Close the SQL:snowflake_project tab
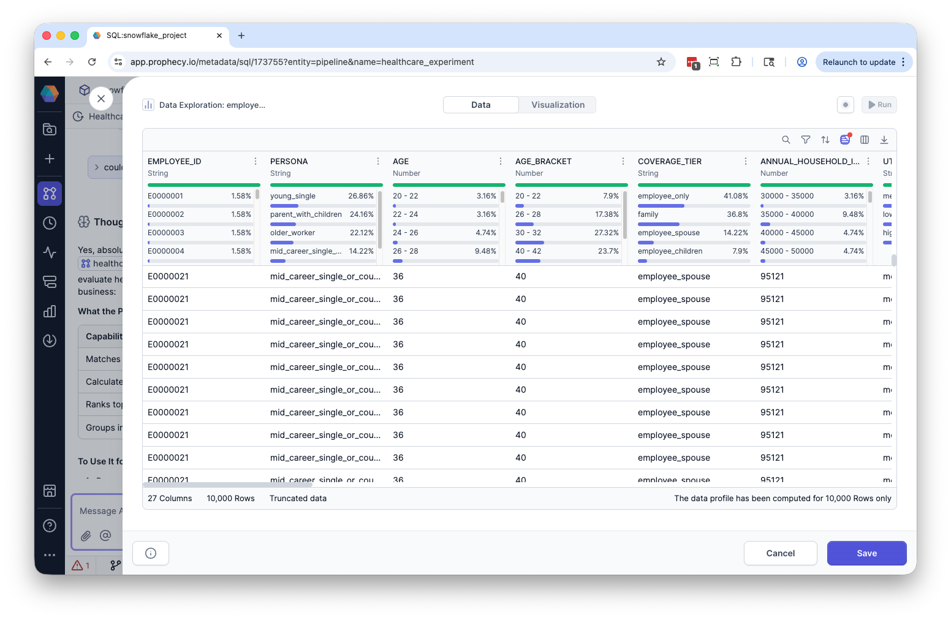The image size is (951, 620). pyautogui.click(x=219, y=36)
